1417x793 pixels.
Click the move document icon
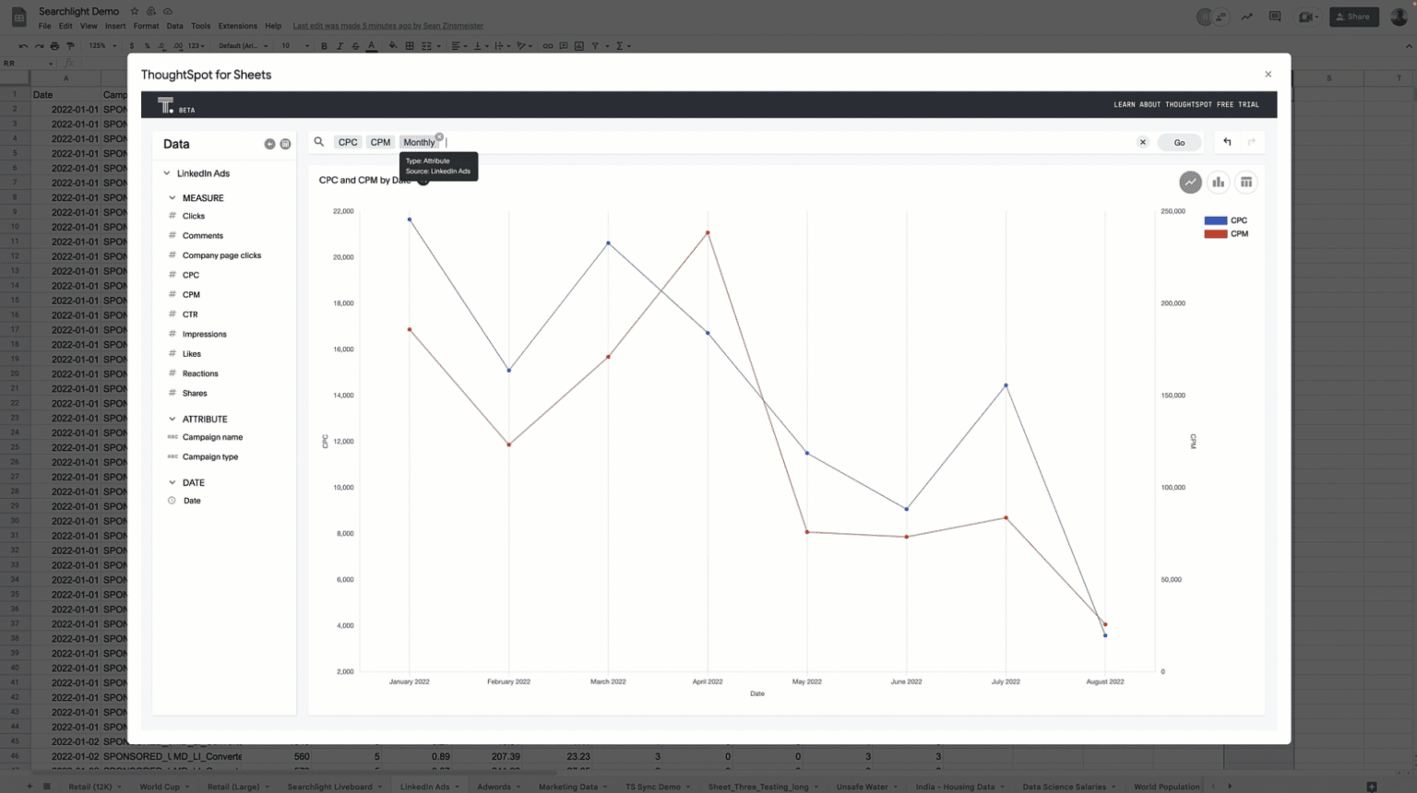click(151, 11)
